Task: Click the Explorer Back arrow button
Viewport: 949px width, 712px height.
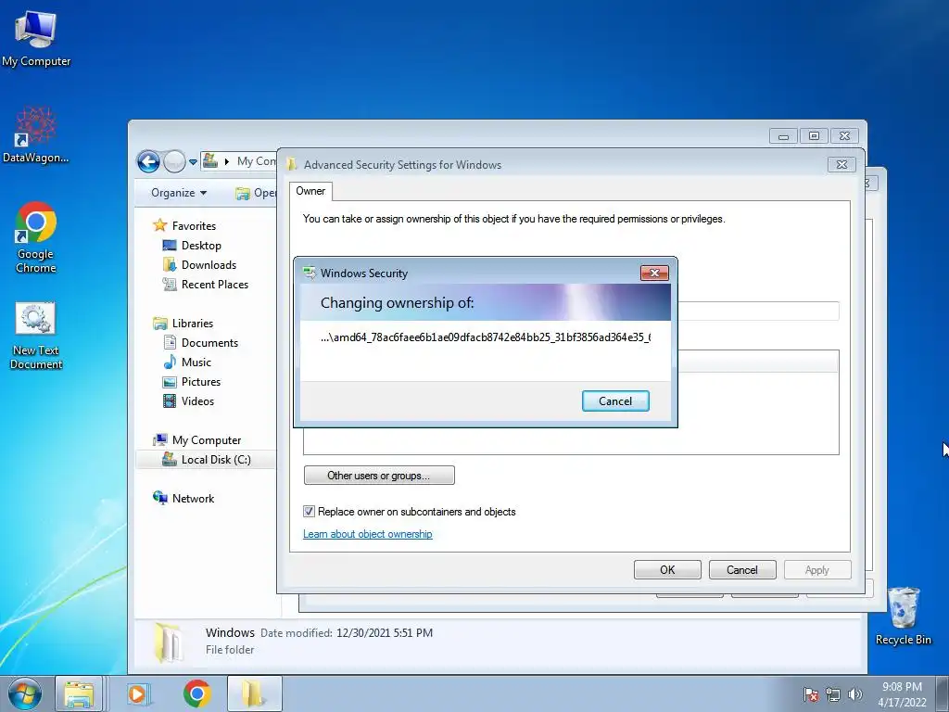Action: 148,161
